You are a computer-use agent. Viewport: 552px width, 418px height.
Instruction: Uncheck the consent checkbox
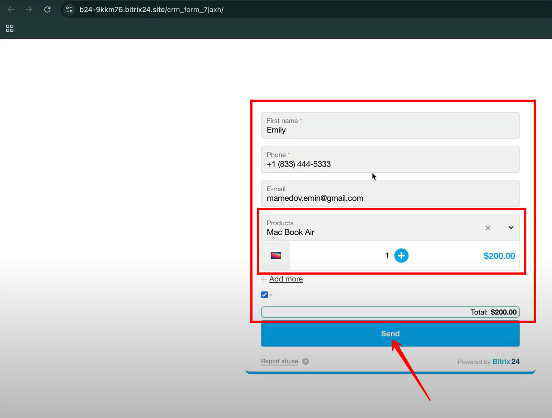(265, 295)
